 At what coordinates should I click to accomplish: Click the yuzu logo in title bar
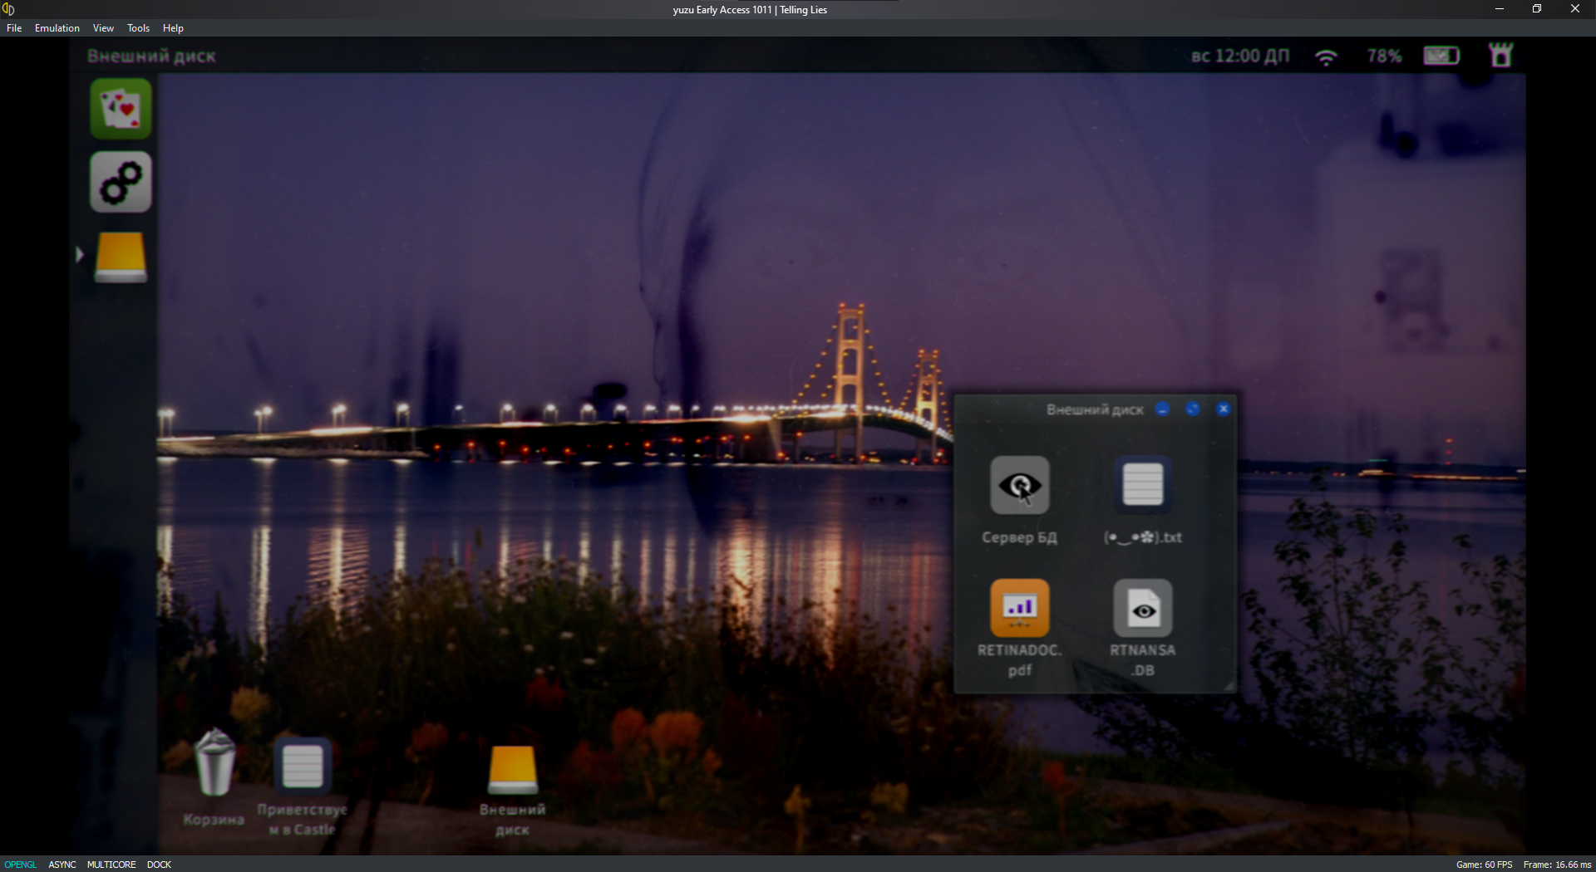[x=9, y=9]
